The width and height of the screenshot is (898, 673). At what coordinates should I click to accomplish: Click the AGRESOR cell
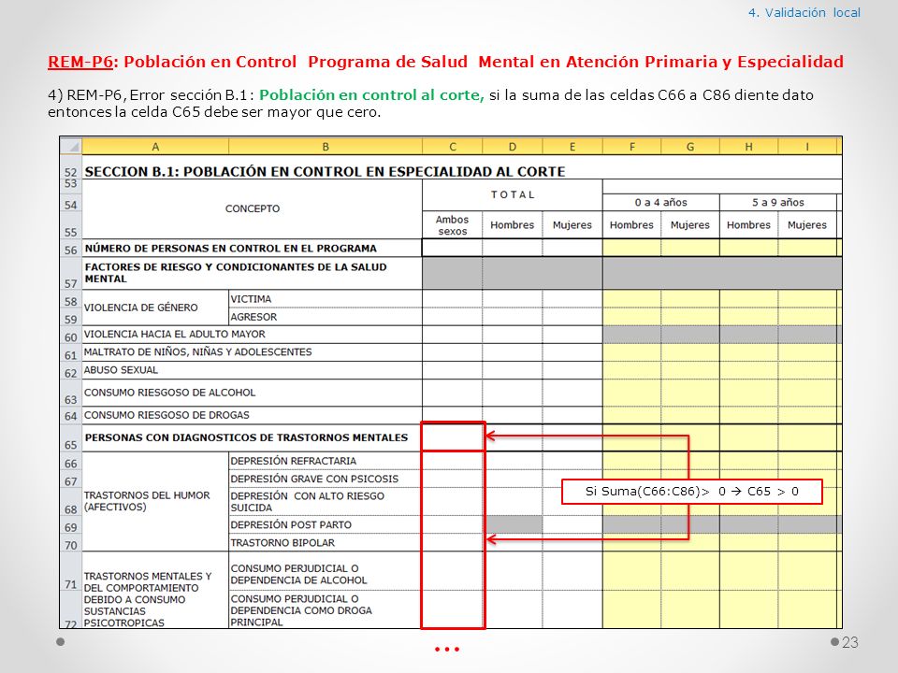326,317
